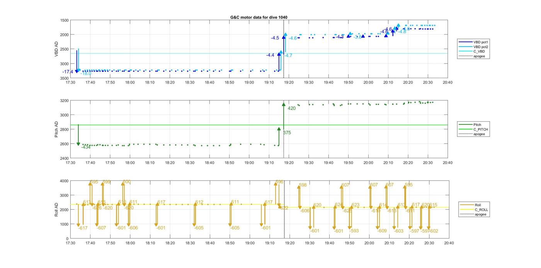Screen dimensions: 541x268
Task: Click the "596" roll data label
Action: 279,182
